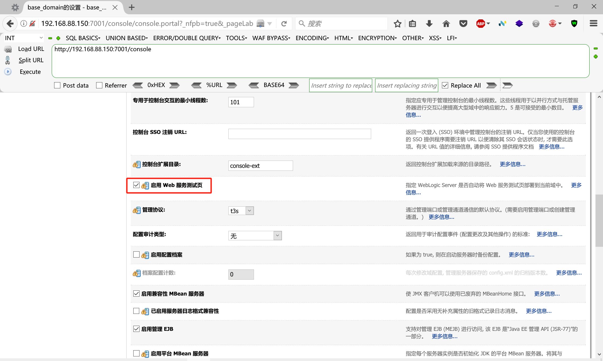Click 更多信息 link for 管理协议 description
The image size is (603, 361).
441,217
